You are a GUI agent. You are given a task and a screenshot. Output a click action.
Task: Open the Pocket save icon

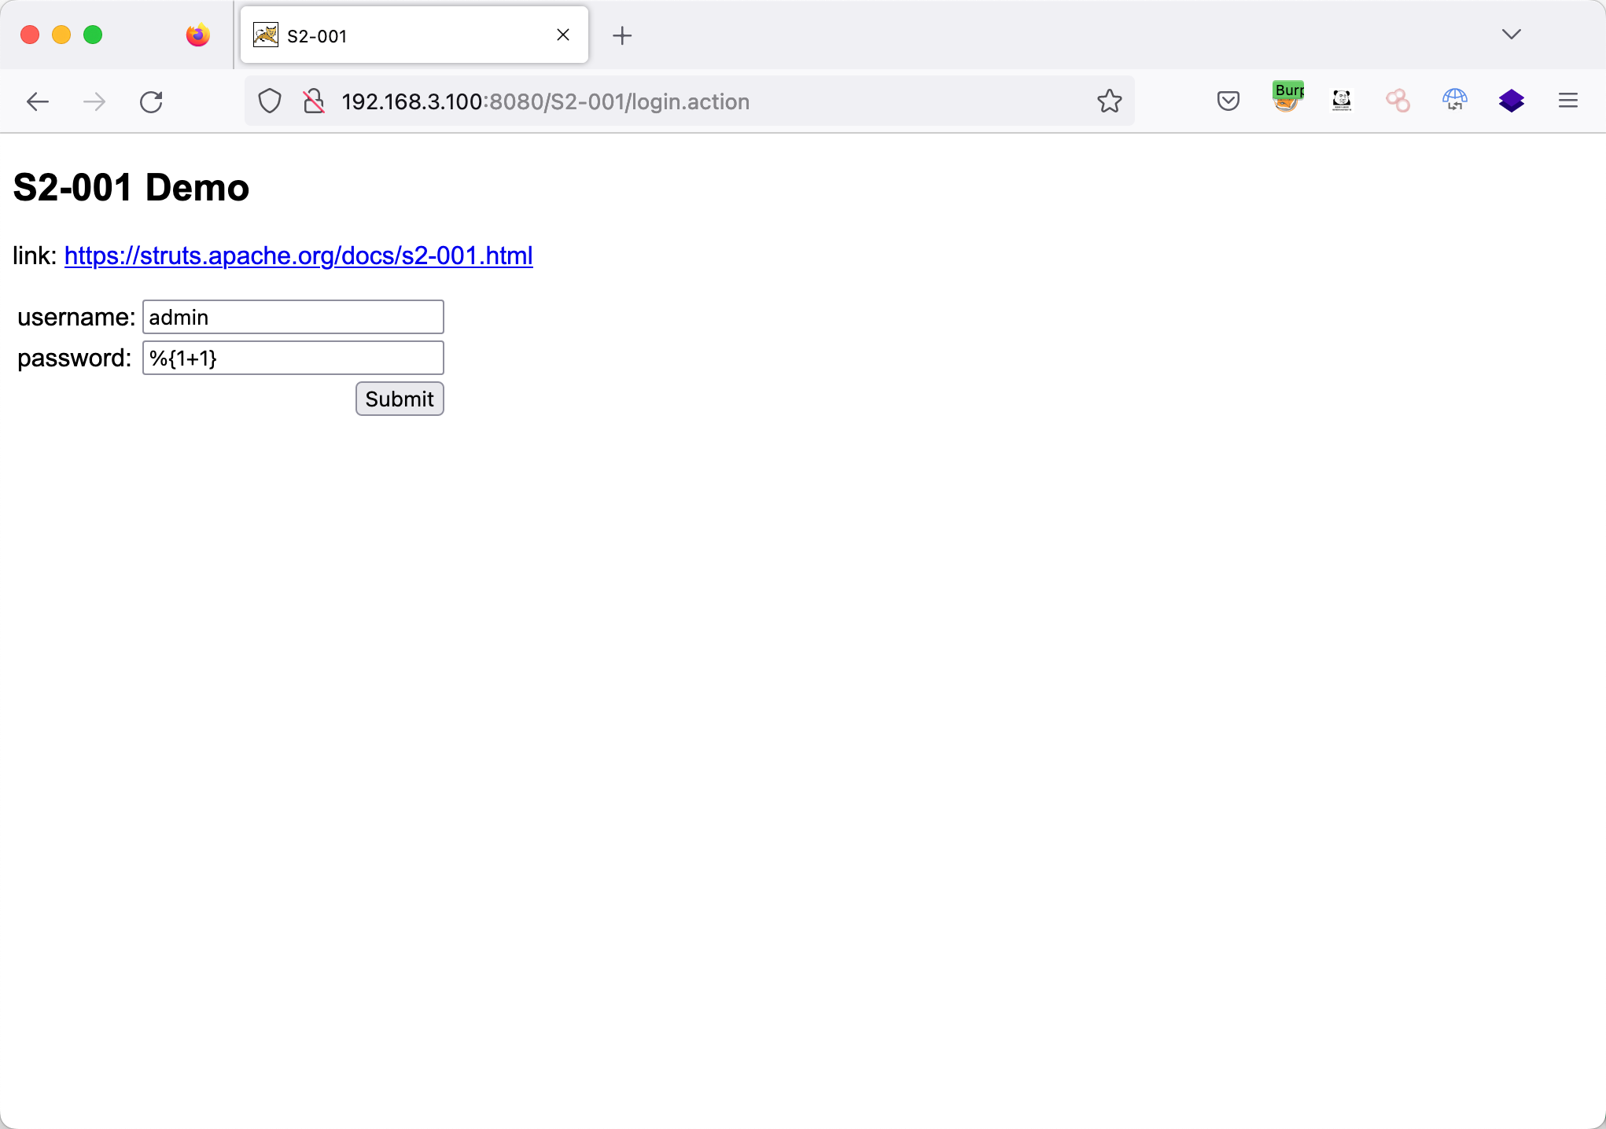click(x=1228, y=101)
